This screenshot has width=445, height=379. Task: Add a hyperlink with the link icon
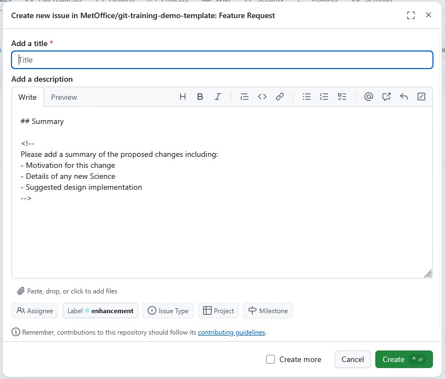(x=280, y=97)
